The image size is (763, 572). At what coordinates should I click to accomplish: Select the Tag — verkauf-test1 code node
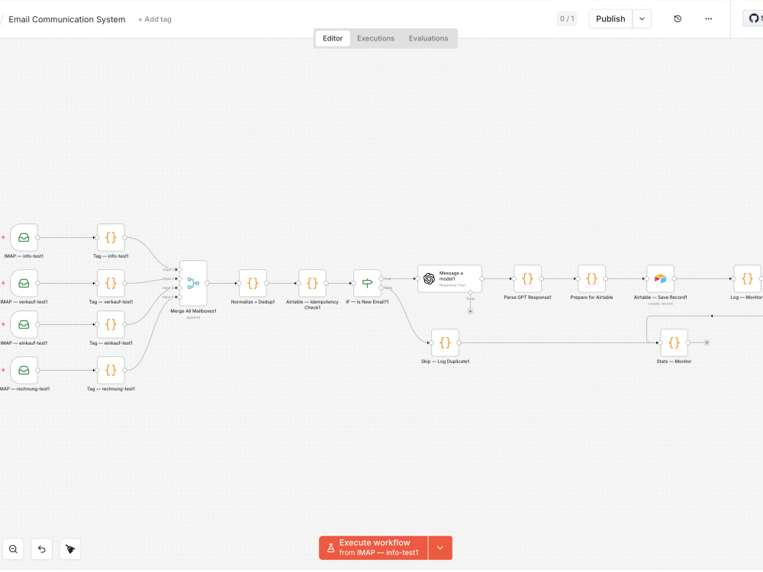111,283
